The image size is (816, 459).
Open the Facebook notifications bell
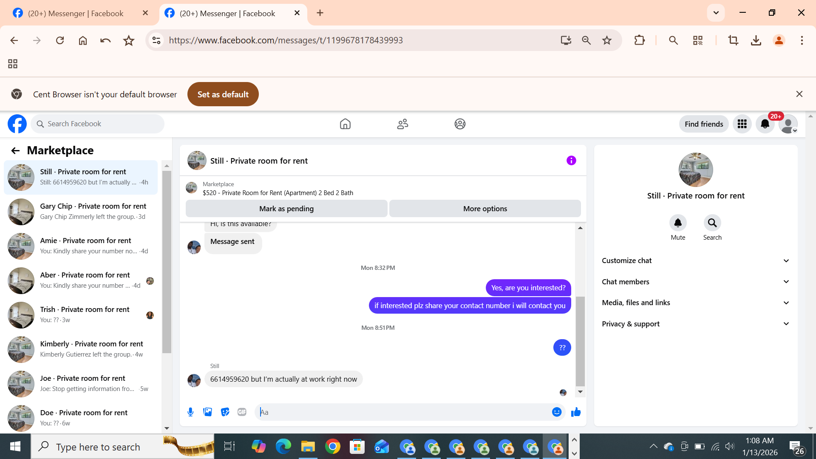765,124
